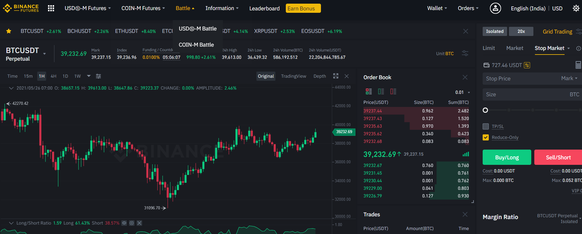Select the 1D chart interval
This screenshot has height=234, width=582.
(65, 76)
